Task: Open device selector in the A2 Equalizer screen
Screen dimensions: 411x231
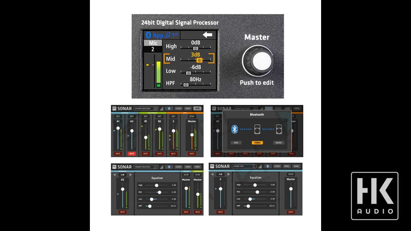Action: click(146, 167)
